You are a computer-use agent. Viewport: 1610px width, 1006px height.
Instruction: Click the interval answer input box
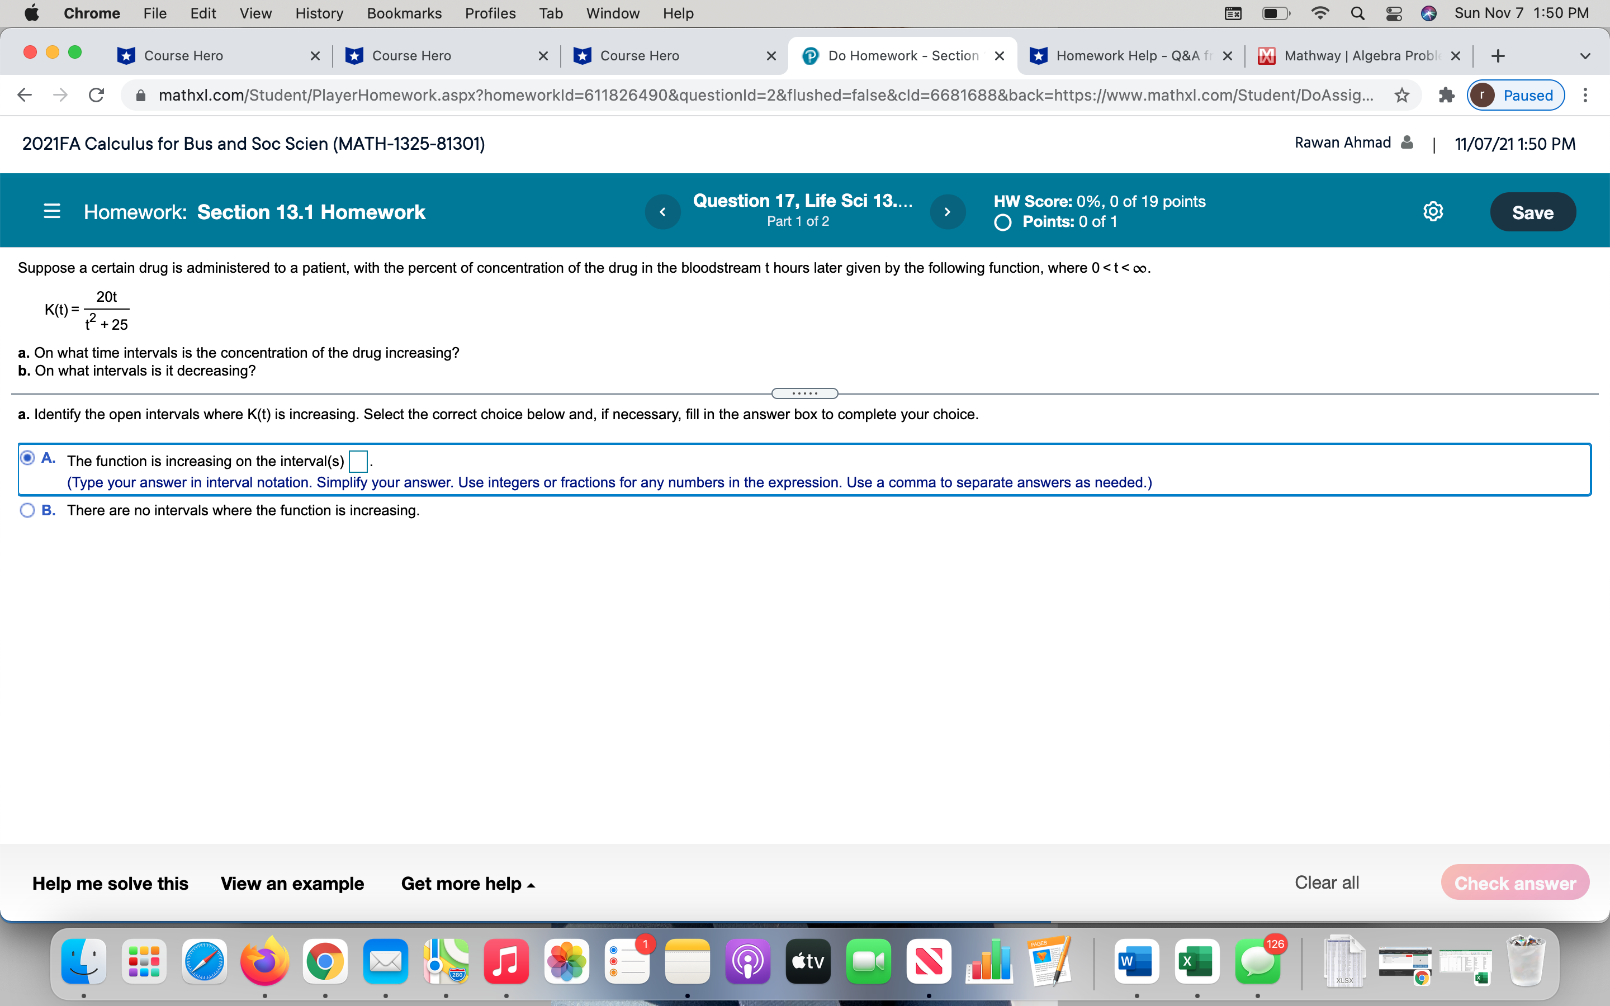tap(358, 461)
